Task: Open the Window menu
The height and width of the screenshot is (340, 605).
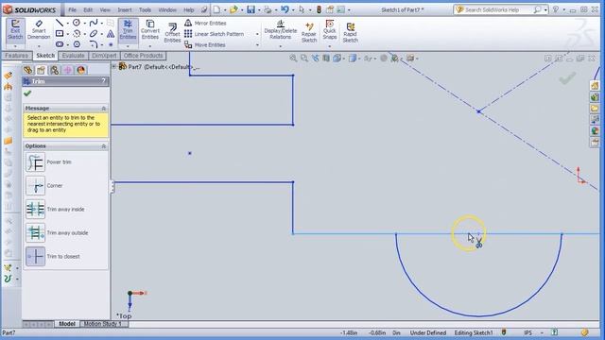Action: 167,9
